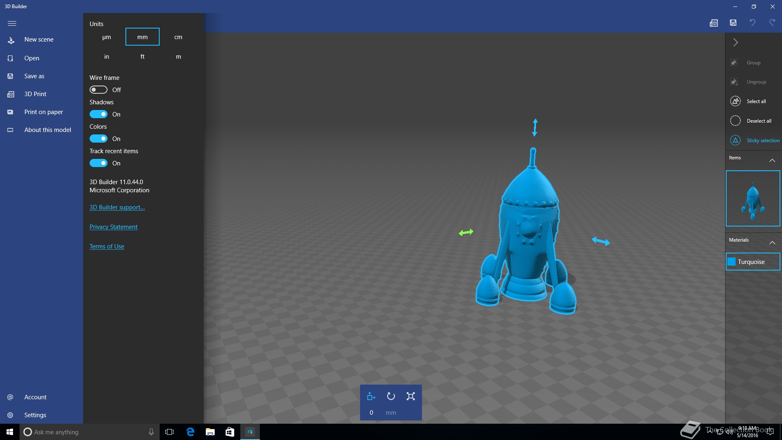Open File Explorer from taskbar
Screen dimensions: 782x440
(x=210, y=432)
